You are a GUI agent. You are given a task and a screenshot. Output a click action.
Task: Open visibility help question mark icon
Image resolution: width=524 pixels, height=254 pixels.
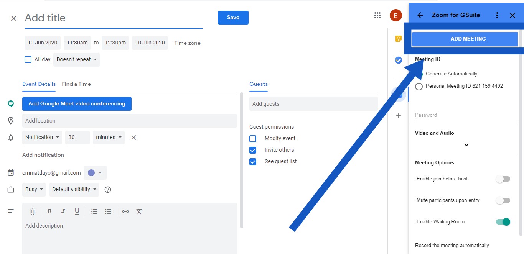[108, 190]
